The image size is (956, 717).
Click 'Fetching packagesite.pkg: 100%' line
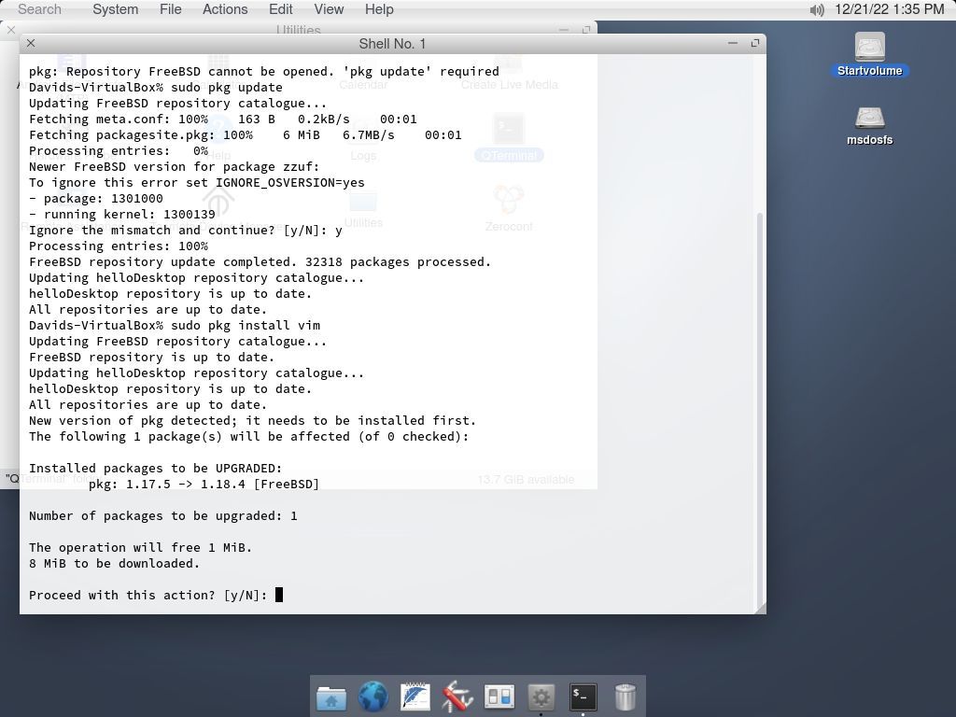point(246,135)
